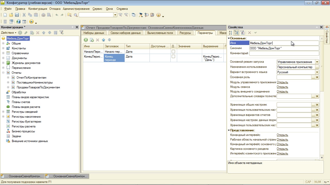Click Открыть link for Командный интерфейс

(x=282, y=135)
